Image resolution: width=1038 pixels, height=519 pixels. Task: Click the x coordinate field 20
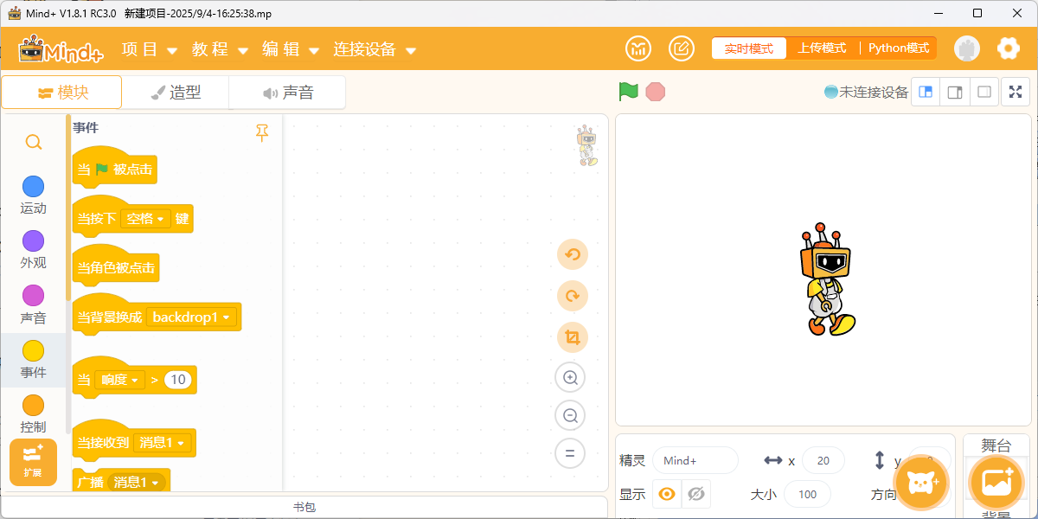tap(823, 461)
